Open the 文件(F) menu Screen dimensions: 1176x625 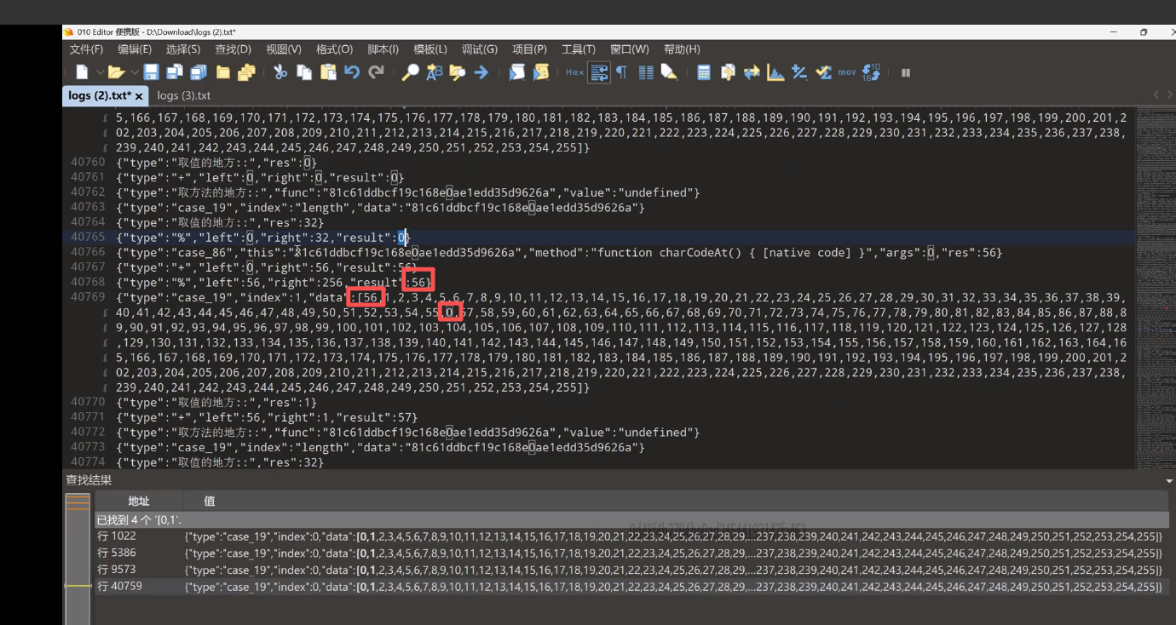click(x=86, y=49)
